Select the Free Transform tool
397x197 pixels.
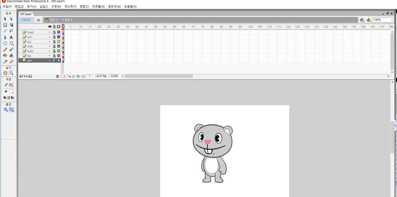click(x=5, y=25)
